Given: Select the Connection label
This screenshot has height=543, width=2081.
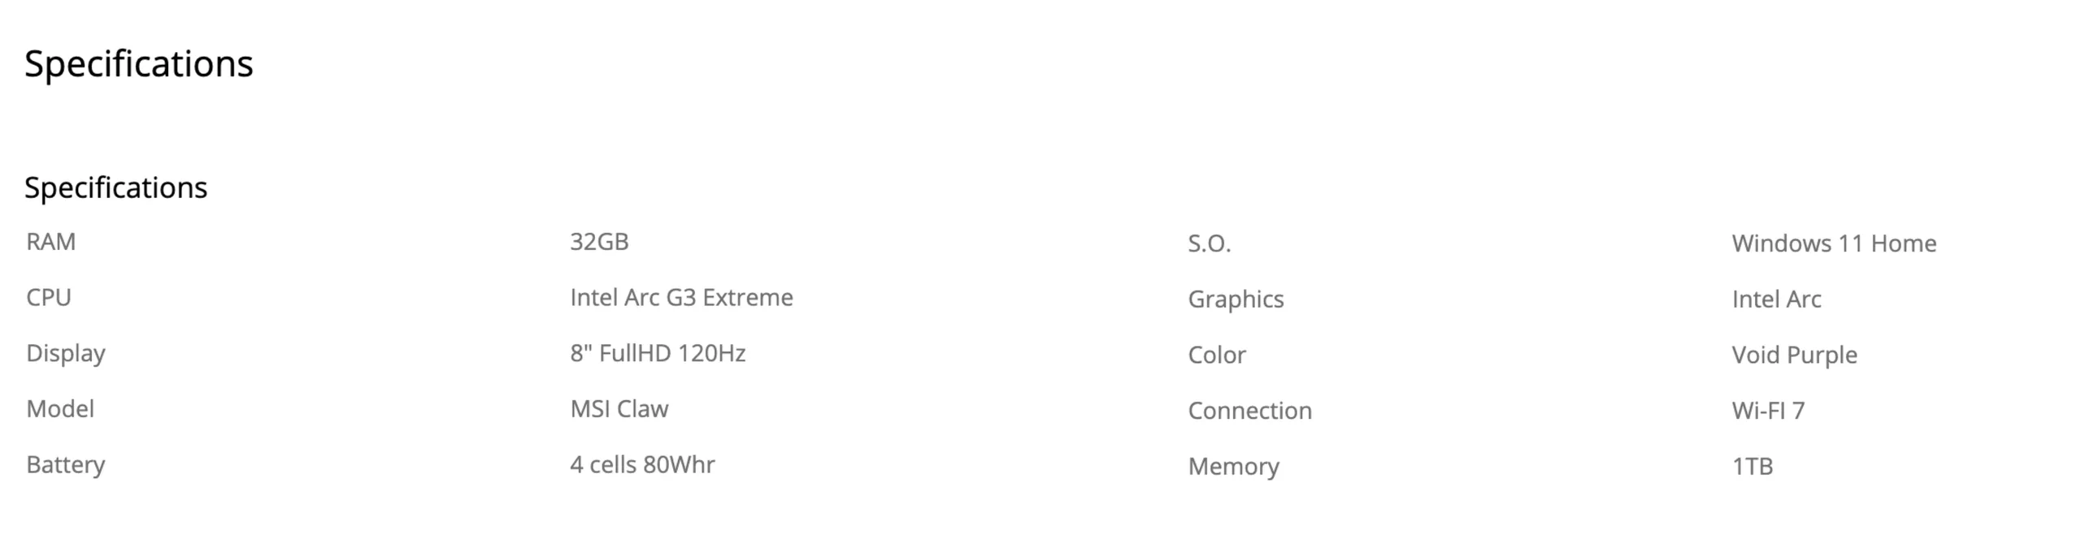Looking at the screenshot, I should click(x=1249, y=411).
